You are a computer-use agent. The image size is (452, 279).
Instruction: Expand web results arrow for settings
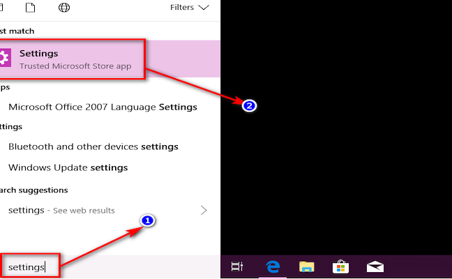[204, 211]
